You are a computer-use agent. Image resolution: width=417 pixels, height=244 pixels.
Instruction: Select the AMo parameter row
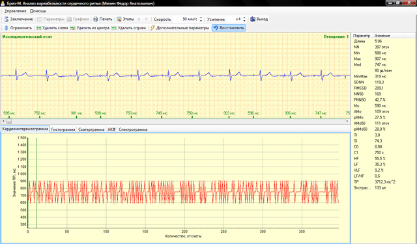pos(383,111)
